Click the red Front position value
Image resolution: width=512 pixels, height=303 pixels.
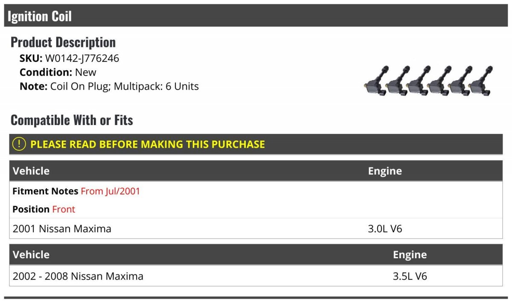coord(64,209)
